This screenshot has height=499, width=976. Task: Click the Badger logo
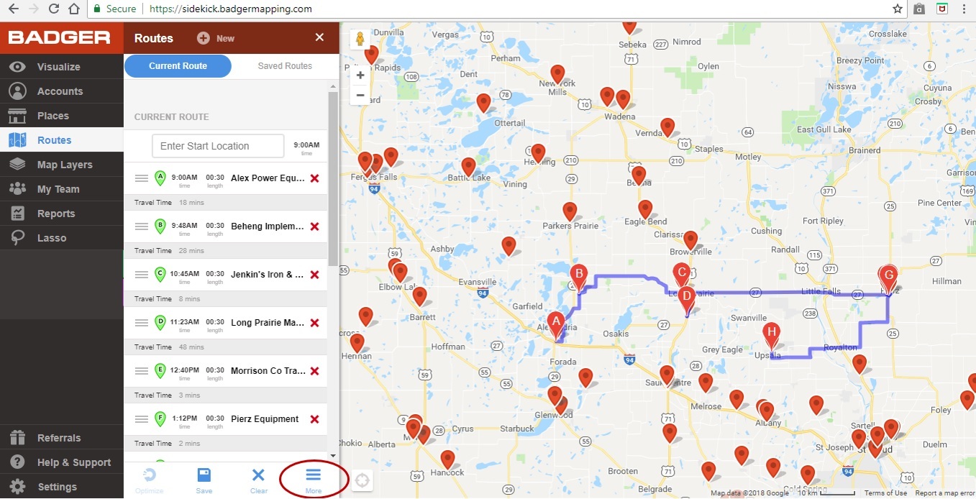pyautogui.click(x=59, y=37)
